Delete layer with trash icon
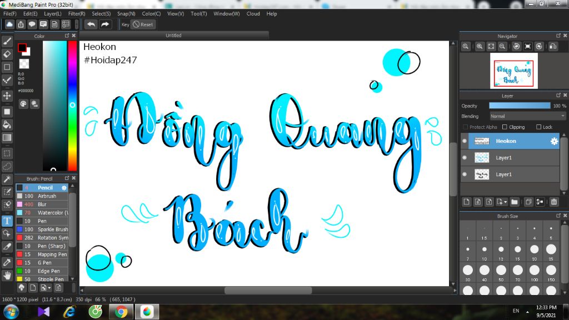569x320 pixels. click(554, 202)
